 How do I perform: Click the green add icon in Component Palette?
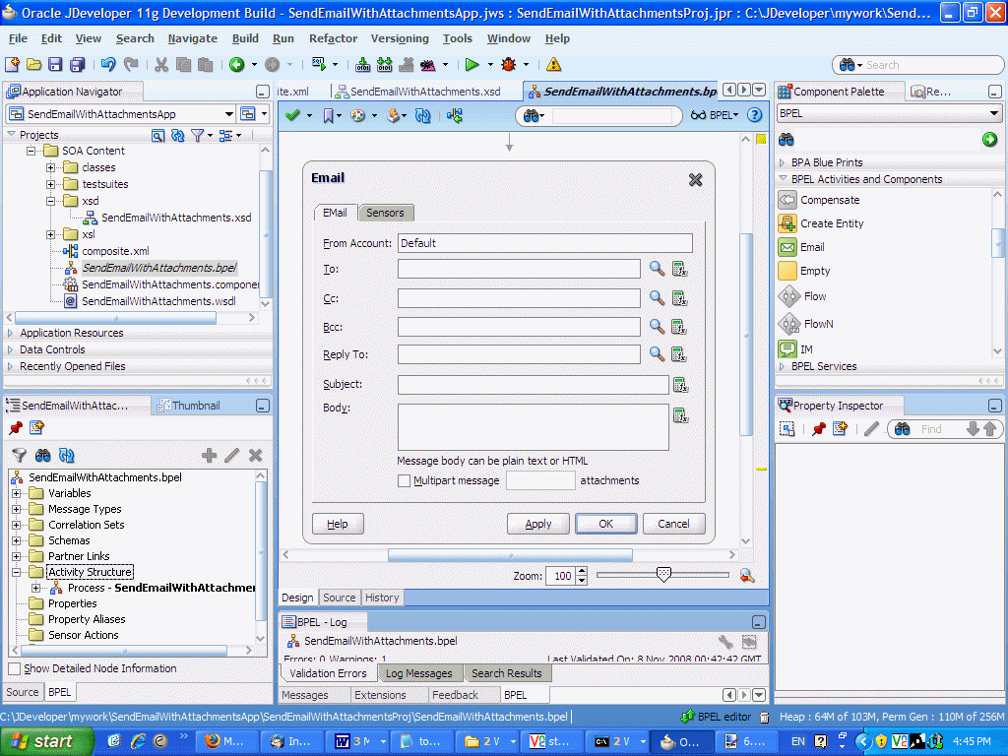click(990, 139)
